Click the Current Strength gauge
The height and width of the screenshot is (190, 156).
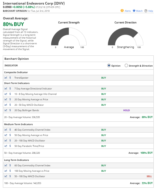69,37
